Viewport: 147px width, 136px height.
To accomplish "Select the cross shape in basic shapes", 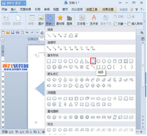I will pos(104,61).
